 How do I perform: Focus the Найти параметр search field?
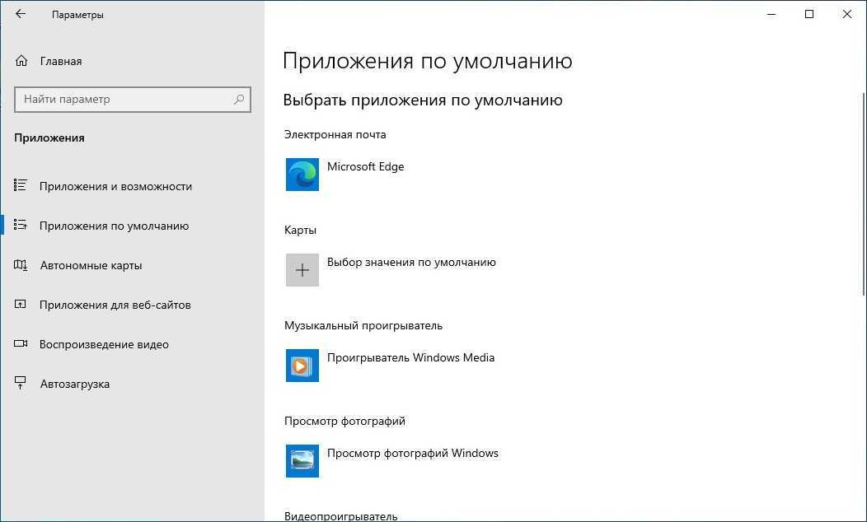tap(133, 100)
